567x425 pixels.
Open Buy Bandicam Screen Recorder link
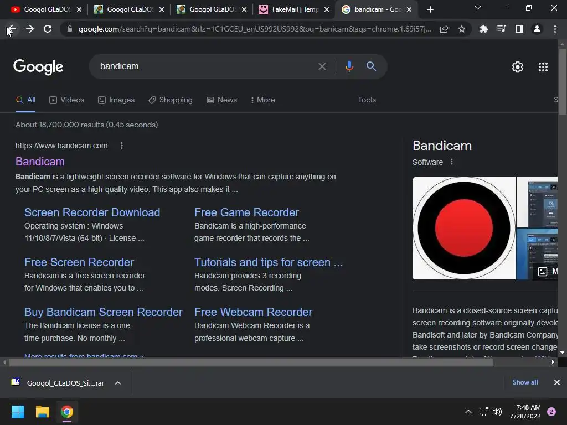[104, 312]
